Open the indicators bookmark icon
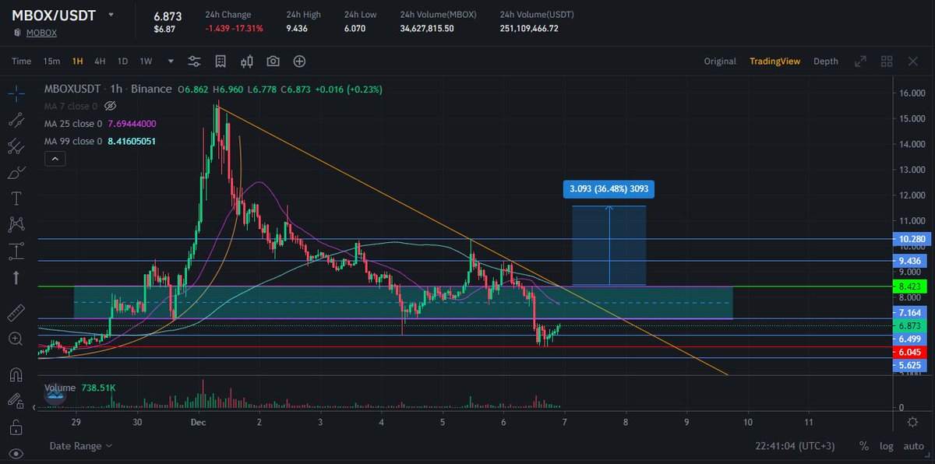The width and height of the screenshot is (935, 464). pos(221,61)
